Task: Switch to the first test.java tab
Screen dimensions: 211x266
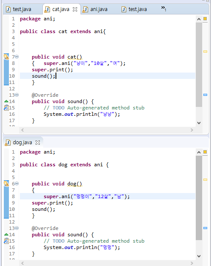Action: 19,9
